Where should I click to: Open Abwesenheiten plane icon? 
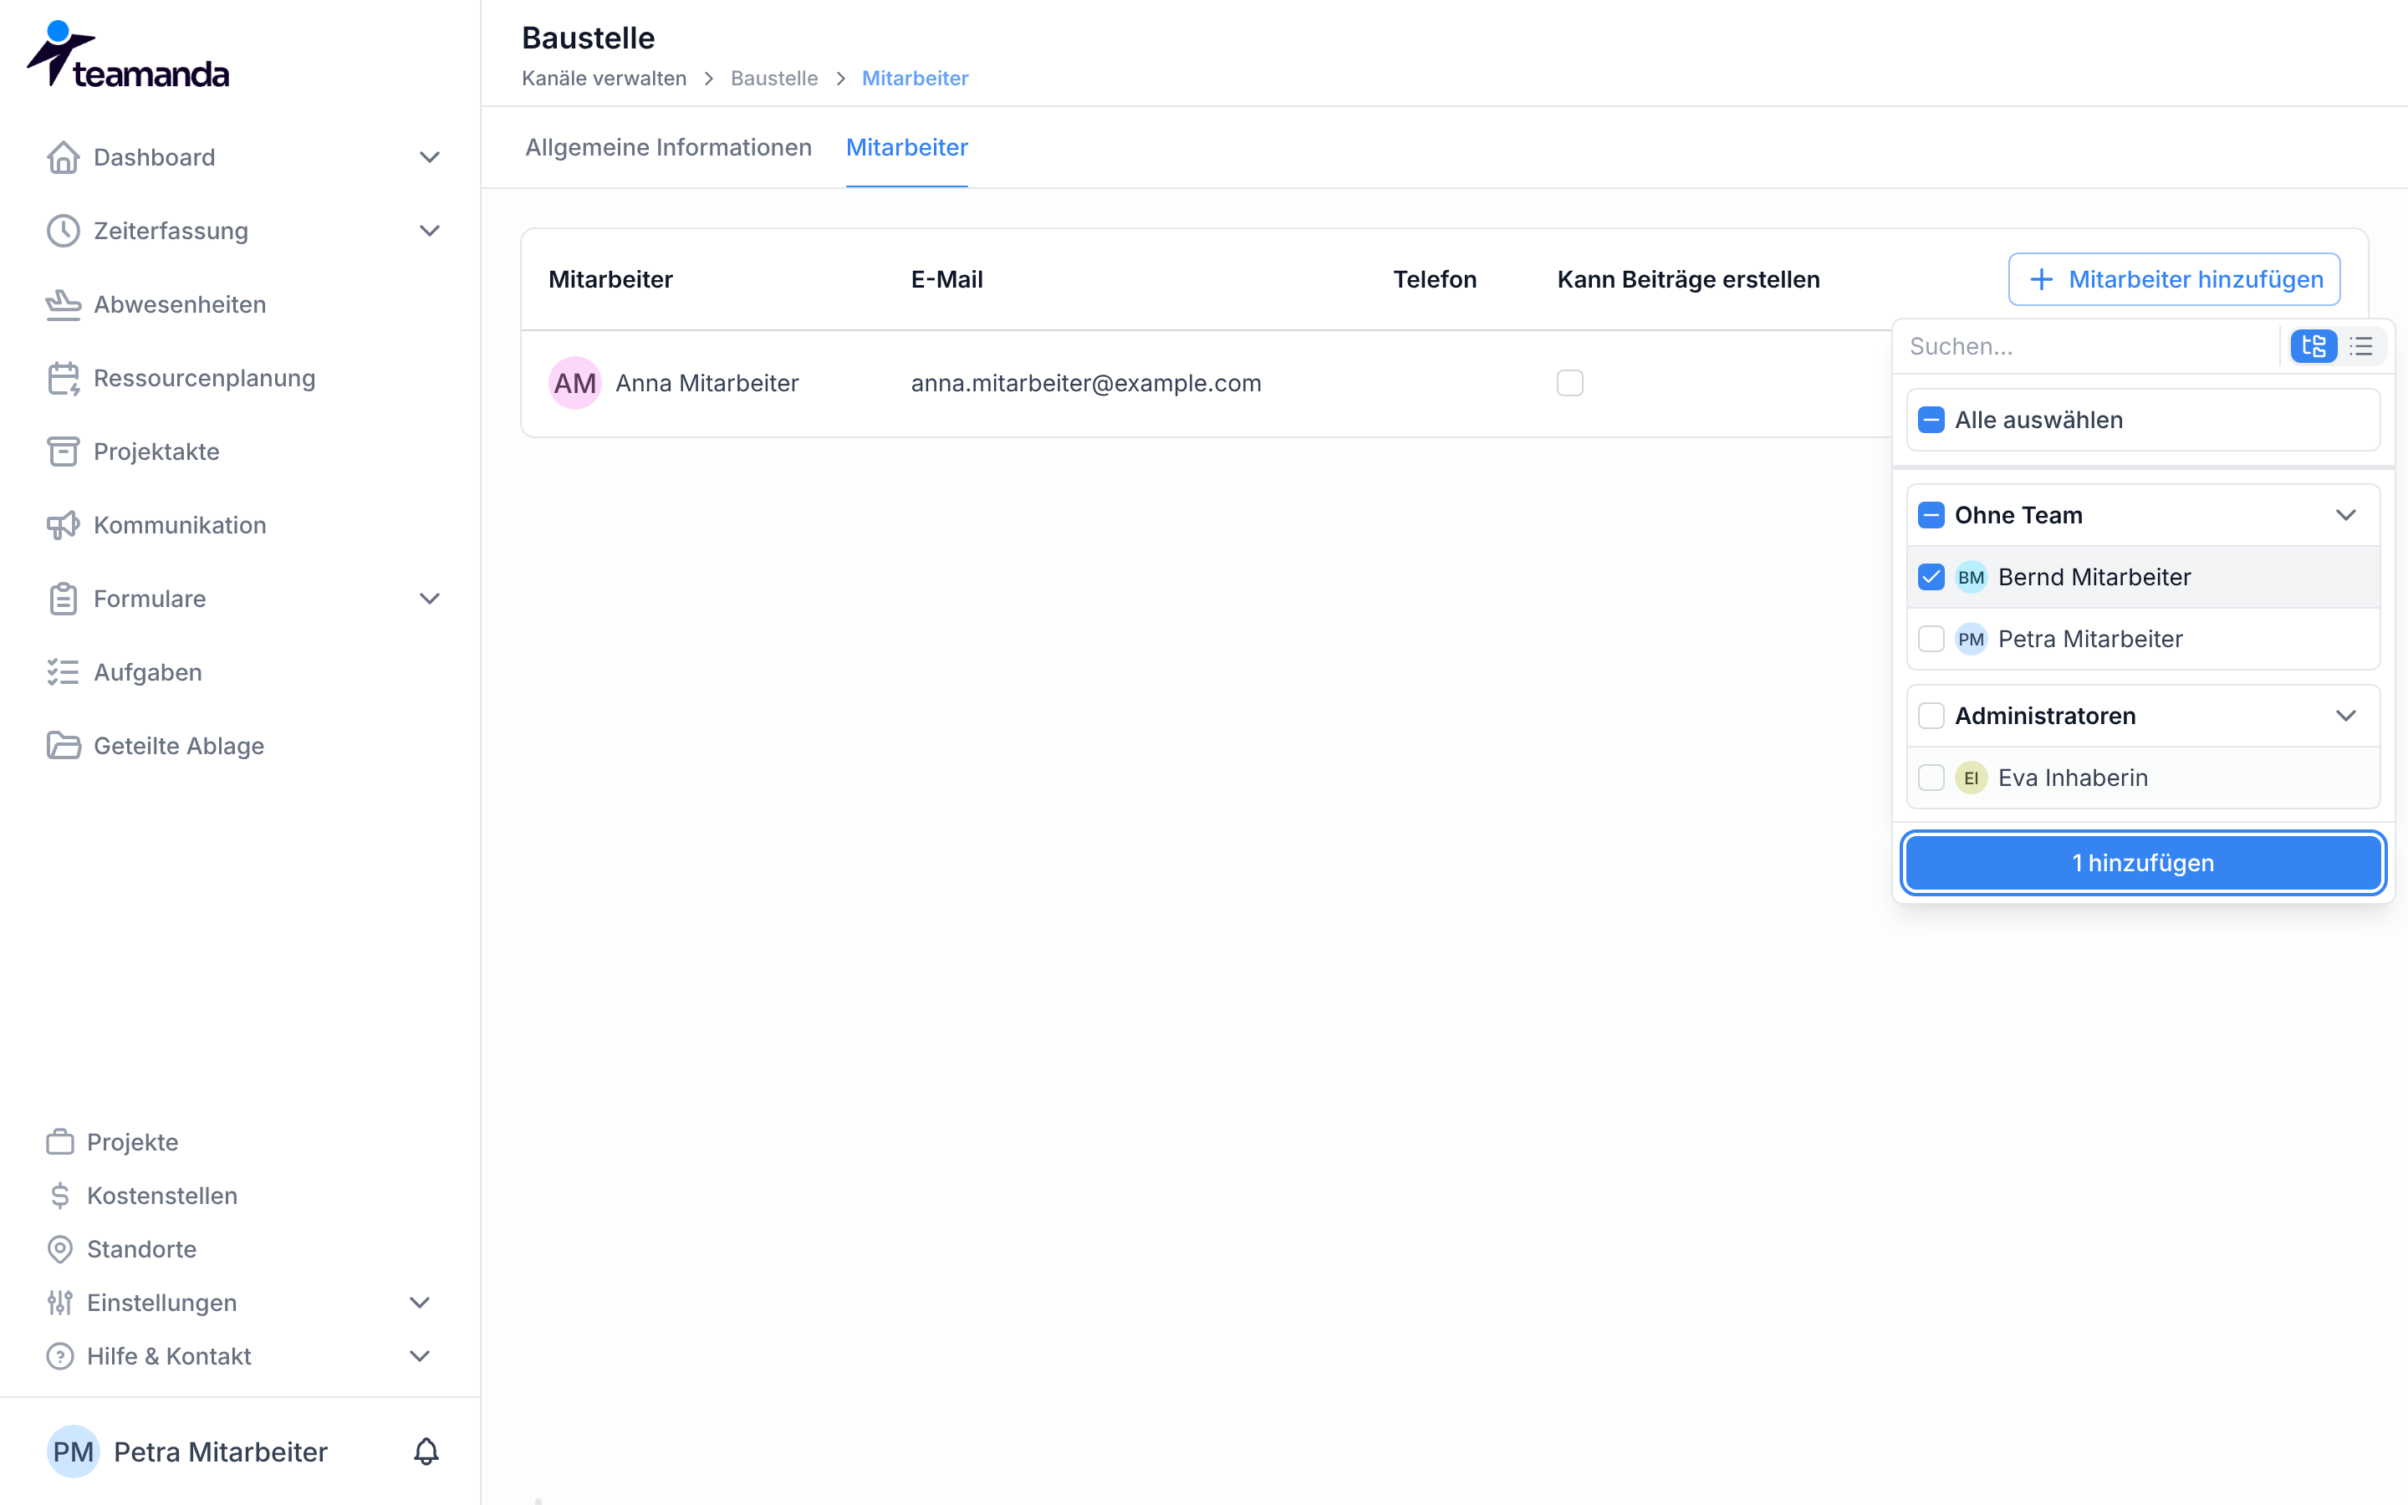pyautogui.click(x=63, y=304)
